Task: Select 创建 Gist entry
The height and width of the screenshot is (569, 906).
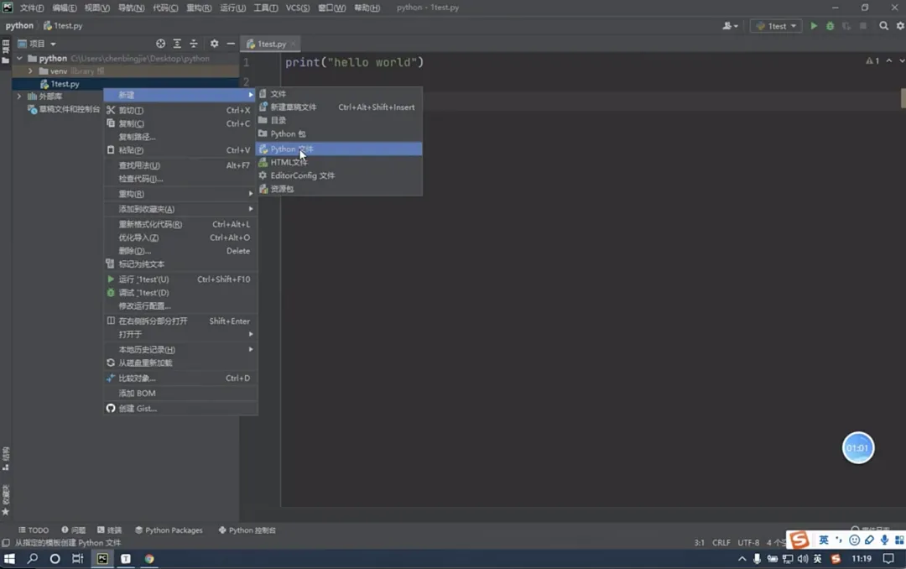Action: point(180,408)
